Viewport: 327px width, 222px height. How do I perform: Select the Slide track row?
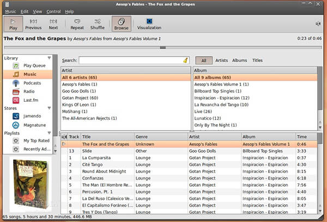point(189,151)
